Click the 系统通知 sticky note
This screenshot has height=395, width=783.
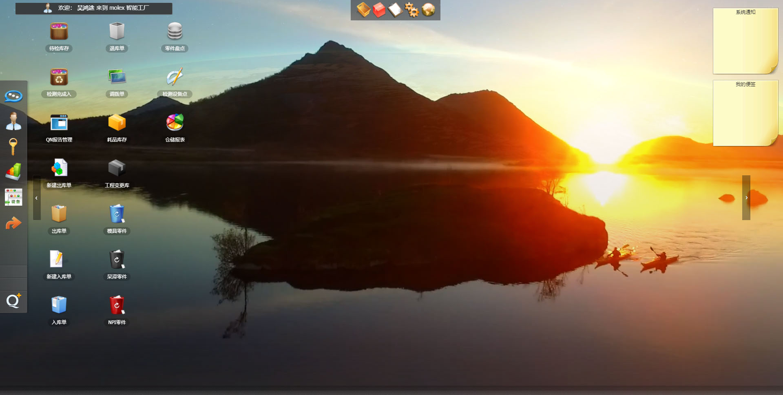pyautogui.click(x=745, y=41)
